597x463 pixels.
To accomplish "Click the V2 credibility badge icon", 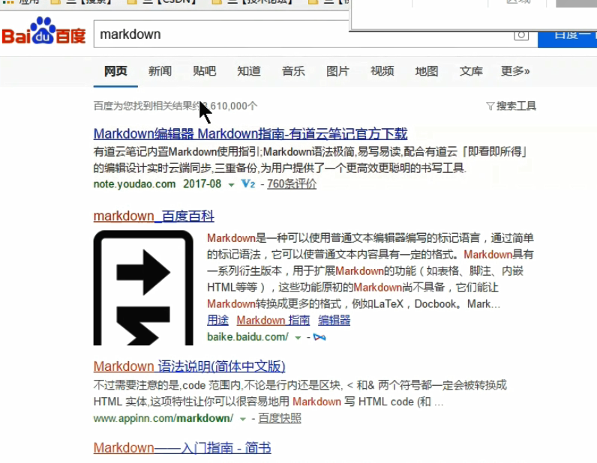I will pos(247,184).
